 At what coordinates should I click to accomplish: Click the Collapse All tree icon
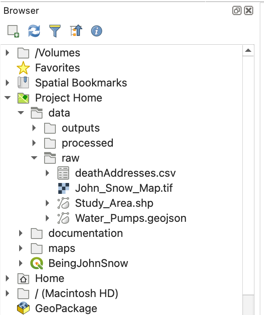coord(76,31)
